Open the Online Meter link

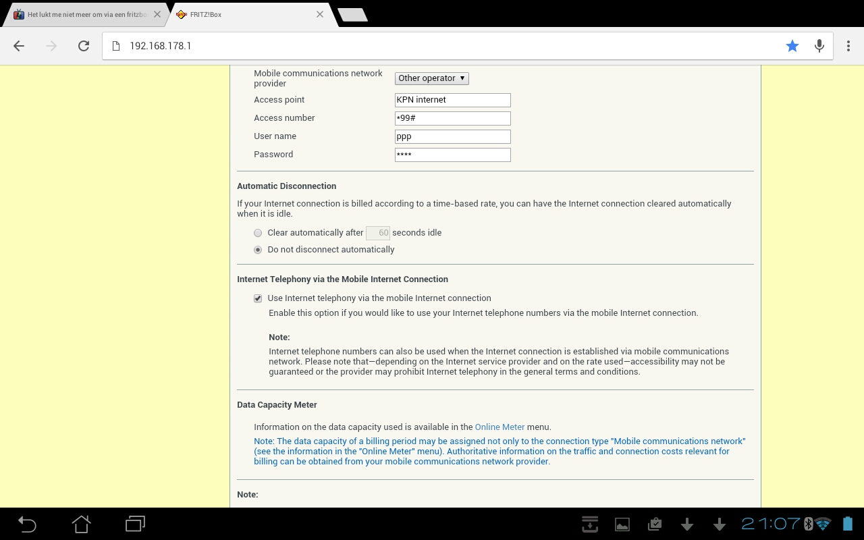500,427
